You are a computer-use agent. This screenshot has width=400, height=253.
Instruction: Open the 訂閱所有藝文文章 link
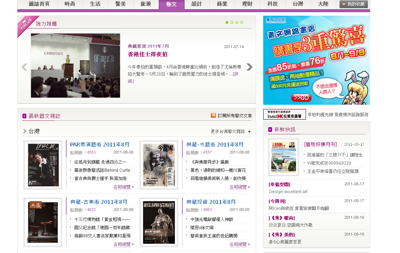(234, 115)
